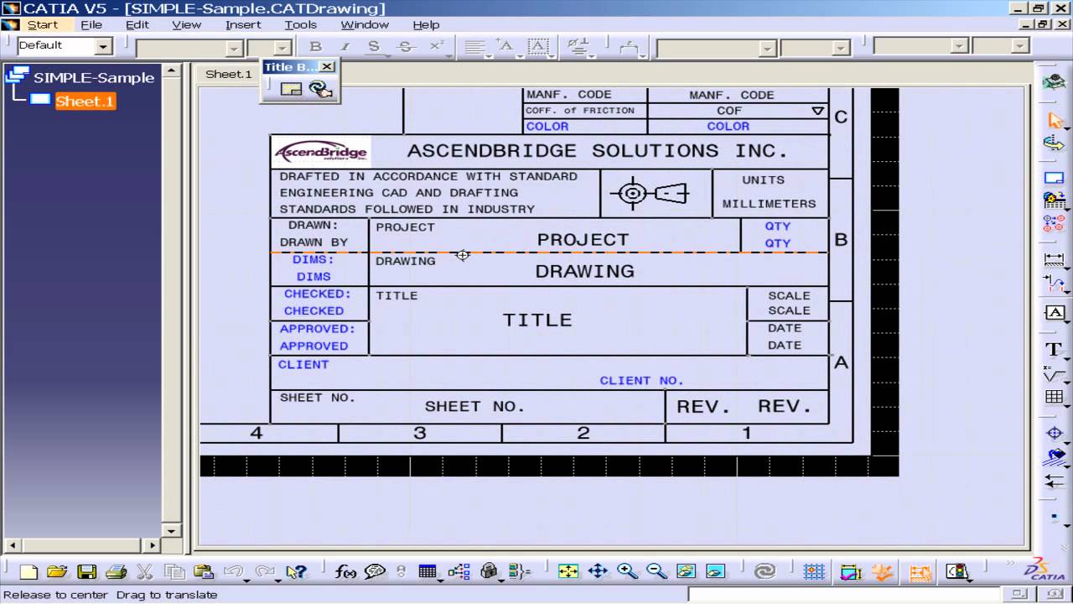Click the Axis Line and Center Line icon

pyautogui.click(x=1055, y=433)
